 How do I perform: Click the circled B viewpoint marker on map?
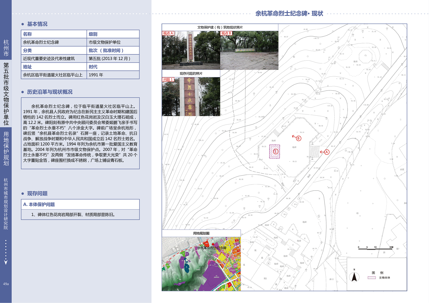coord(298,138)
